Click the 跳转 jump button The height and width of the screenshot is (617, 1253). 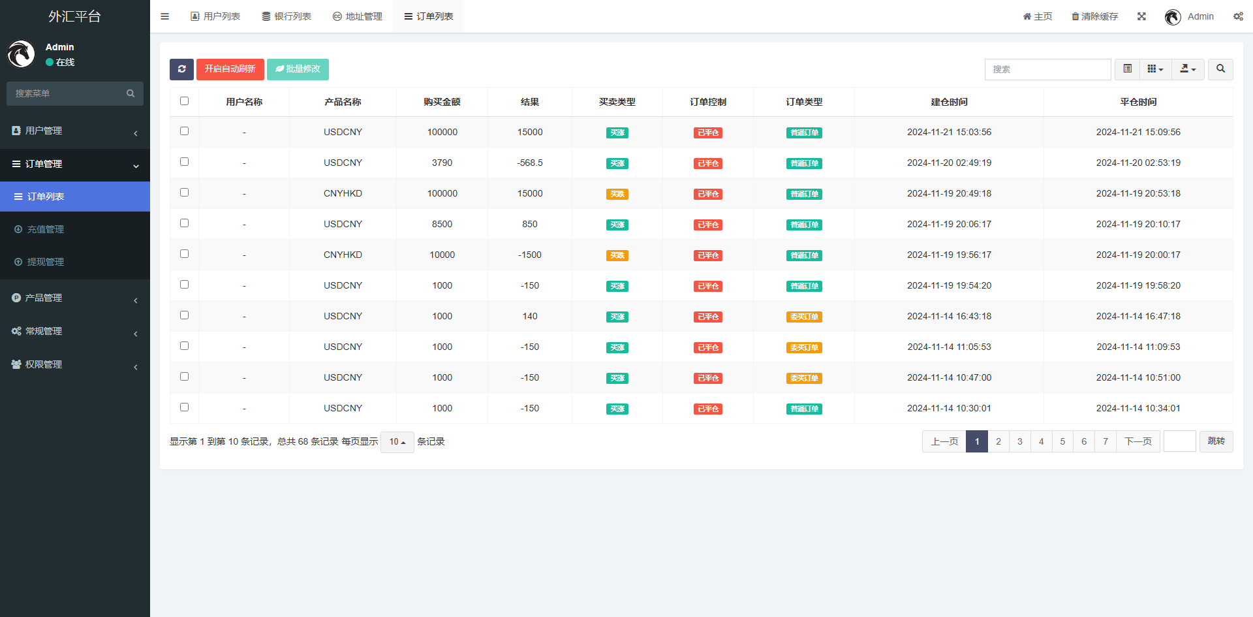1216,441
